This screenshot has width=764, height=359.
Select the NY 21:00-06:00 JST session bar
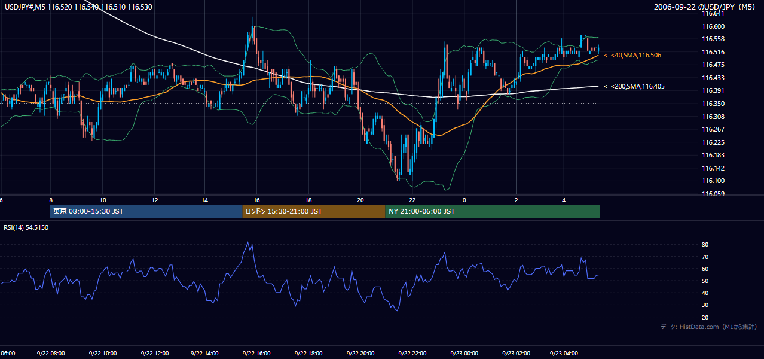tap(492, 211)
